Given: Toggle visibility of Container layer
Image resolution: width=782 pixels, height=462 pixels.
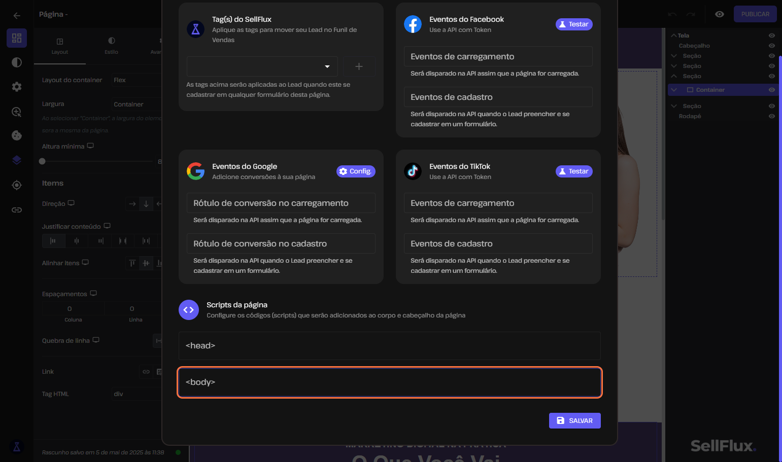Looking at the screenshot, I should [772, 90].
